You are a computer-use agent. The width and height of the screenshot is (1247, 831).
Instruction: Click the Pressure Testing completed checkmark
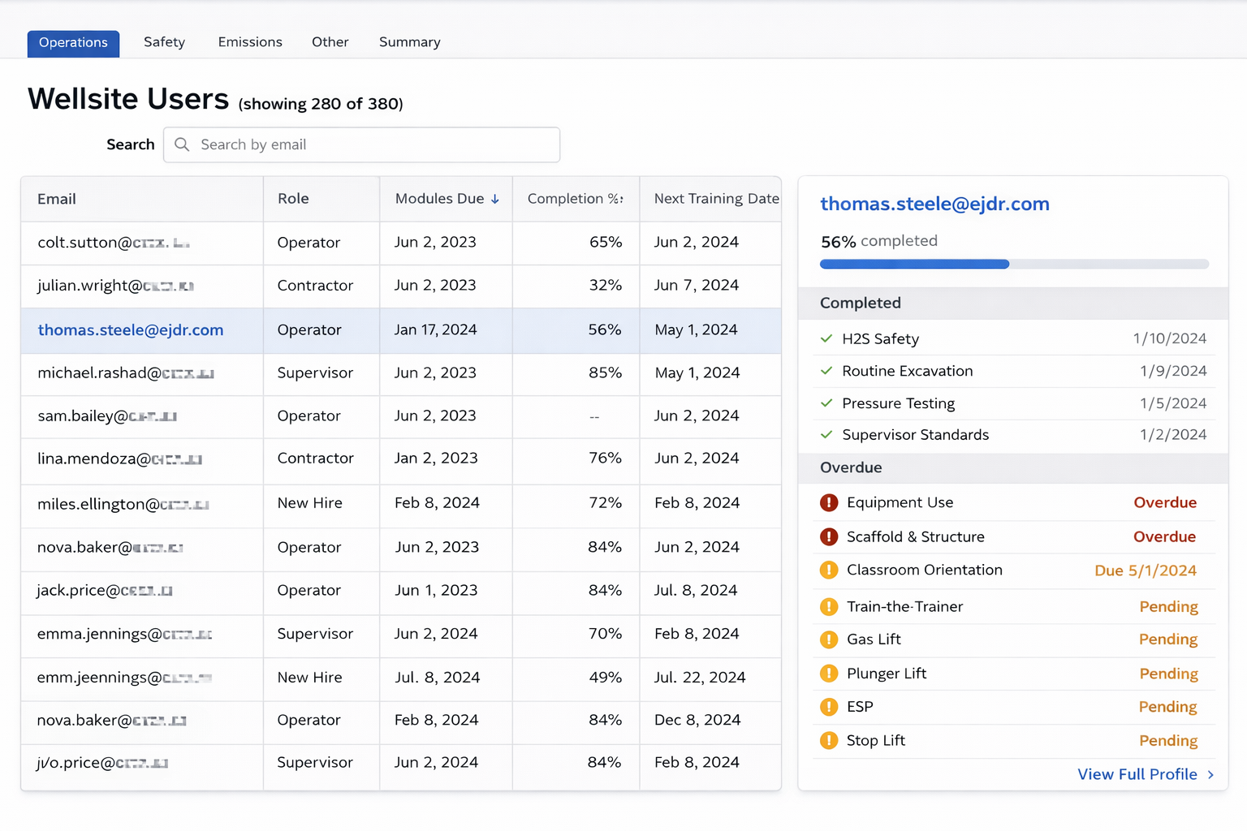826,403
